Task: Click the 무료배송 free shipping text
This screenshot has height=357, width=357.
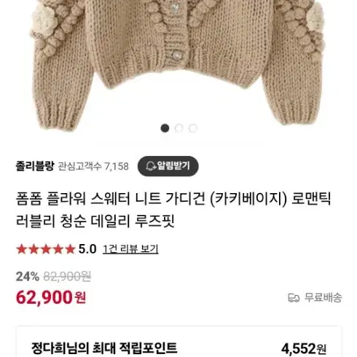Action: click(x=323, y=298)
